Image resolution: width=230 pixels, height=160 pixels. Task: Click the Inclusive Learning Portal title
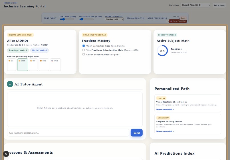25,6
